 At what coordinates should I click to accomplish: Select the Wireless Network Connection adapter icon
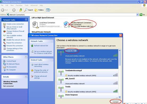[67, 25]
